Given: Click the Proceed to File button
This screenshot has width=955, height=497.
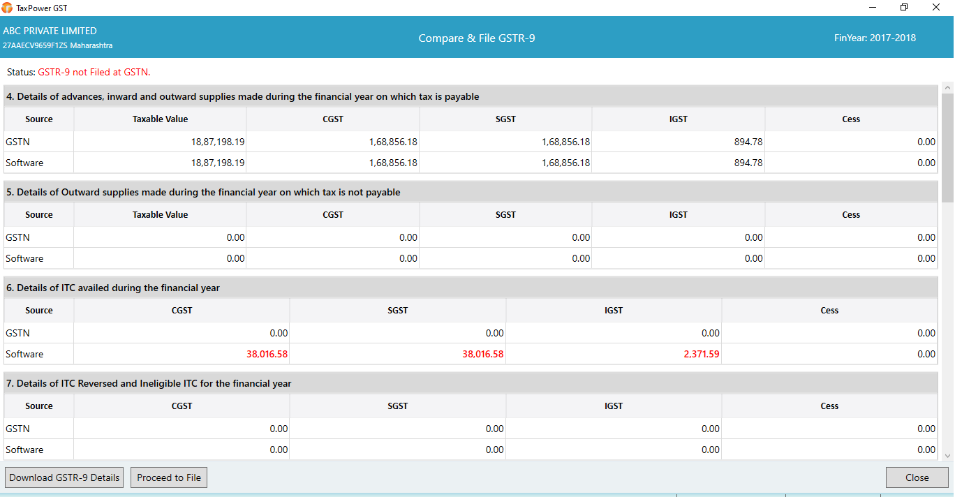Looking at the screenshot, I should tap(169, 477).
